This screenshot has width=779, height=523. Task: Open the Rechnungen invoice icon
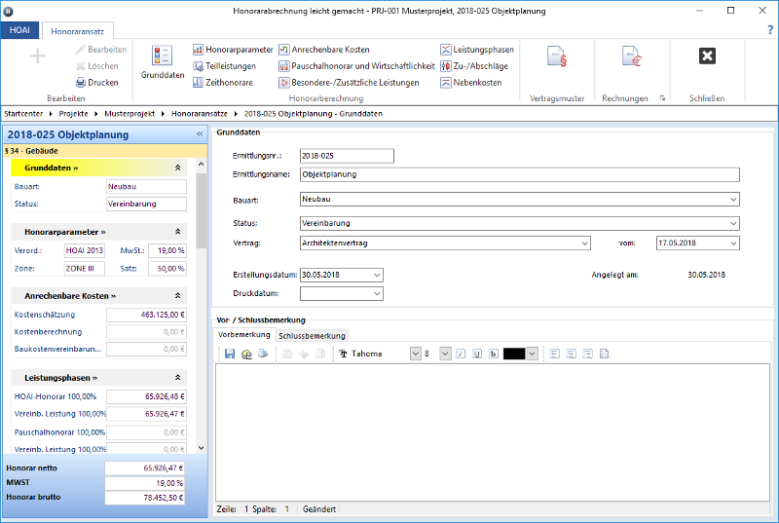pyautogui.click(x=631, y=56)
